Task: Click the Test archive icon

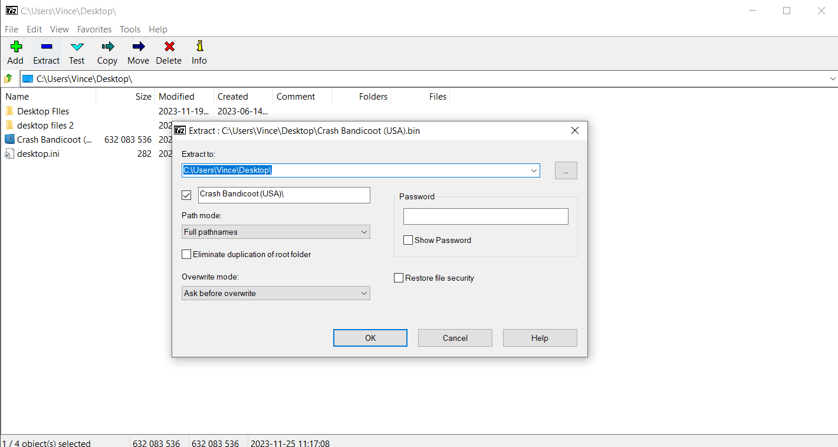Action: pyautogui.click(x=77, y=52)
